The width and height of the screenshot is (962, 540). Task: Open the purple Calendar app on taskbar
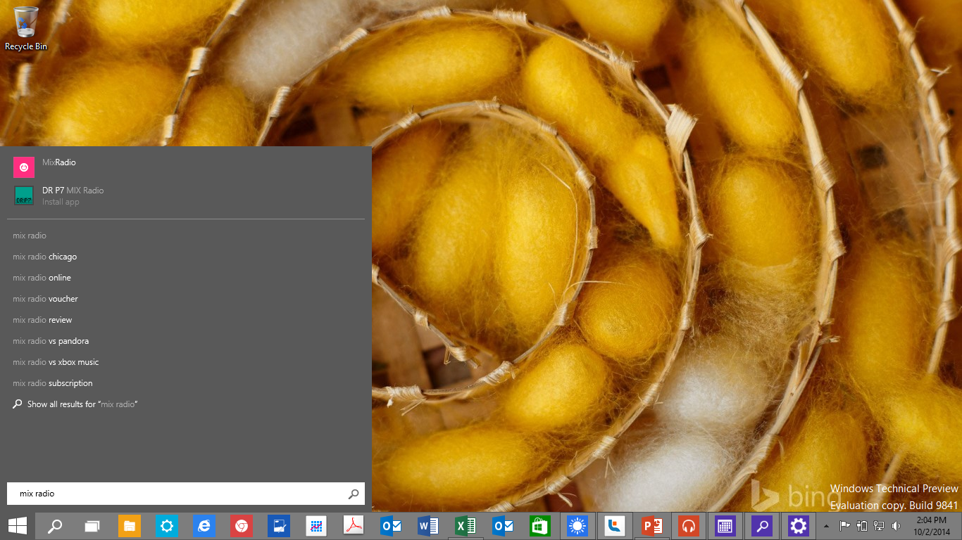coord(725,526)
